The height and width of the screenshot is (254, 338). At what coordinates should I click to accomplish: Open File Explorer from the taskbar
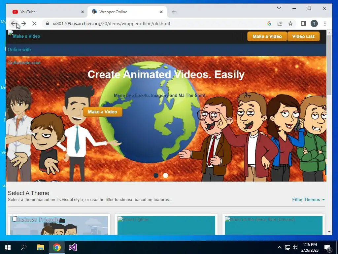(40, 247)
